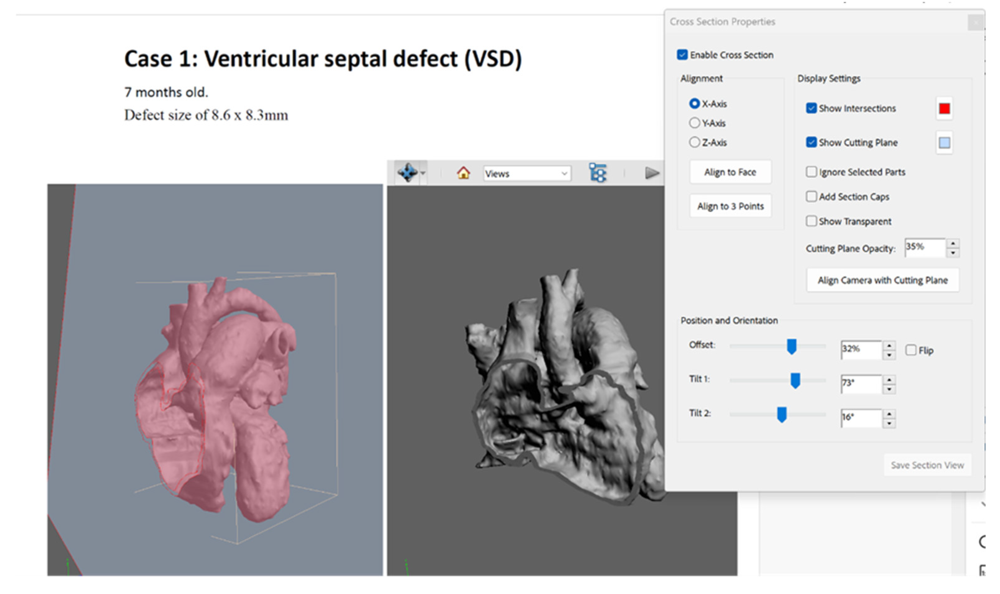Click the red intersection color swatch
1000x594 pixels.
click(x=944, y=108)
